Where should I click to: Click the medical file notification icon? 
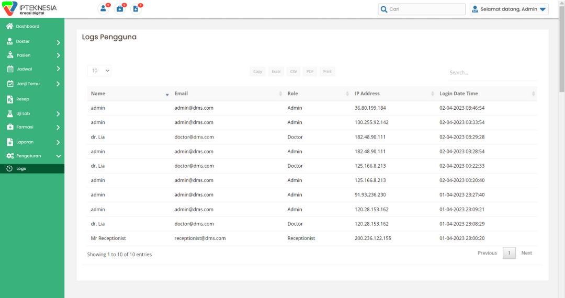136,9
